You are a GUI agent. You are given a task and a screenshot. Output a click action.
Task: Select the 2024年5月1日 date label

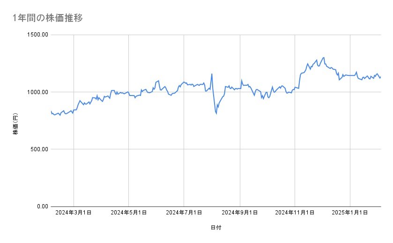pos(129,213)
